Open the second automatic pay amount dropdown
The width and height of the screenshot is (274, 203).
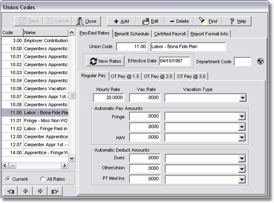(242, 127)
